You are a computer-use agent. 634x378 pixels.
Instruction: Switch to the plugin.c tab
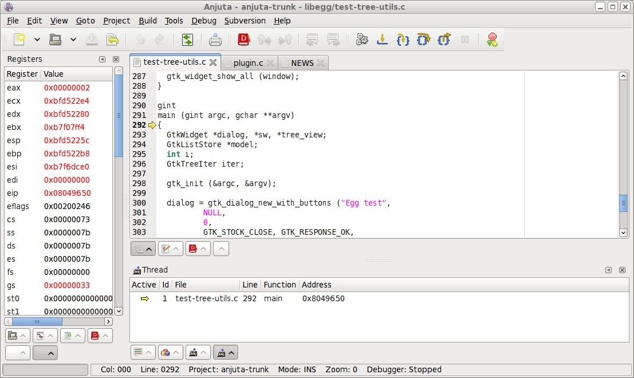[247, 63]
